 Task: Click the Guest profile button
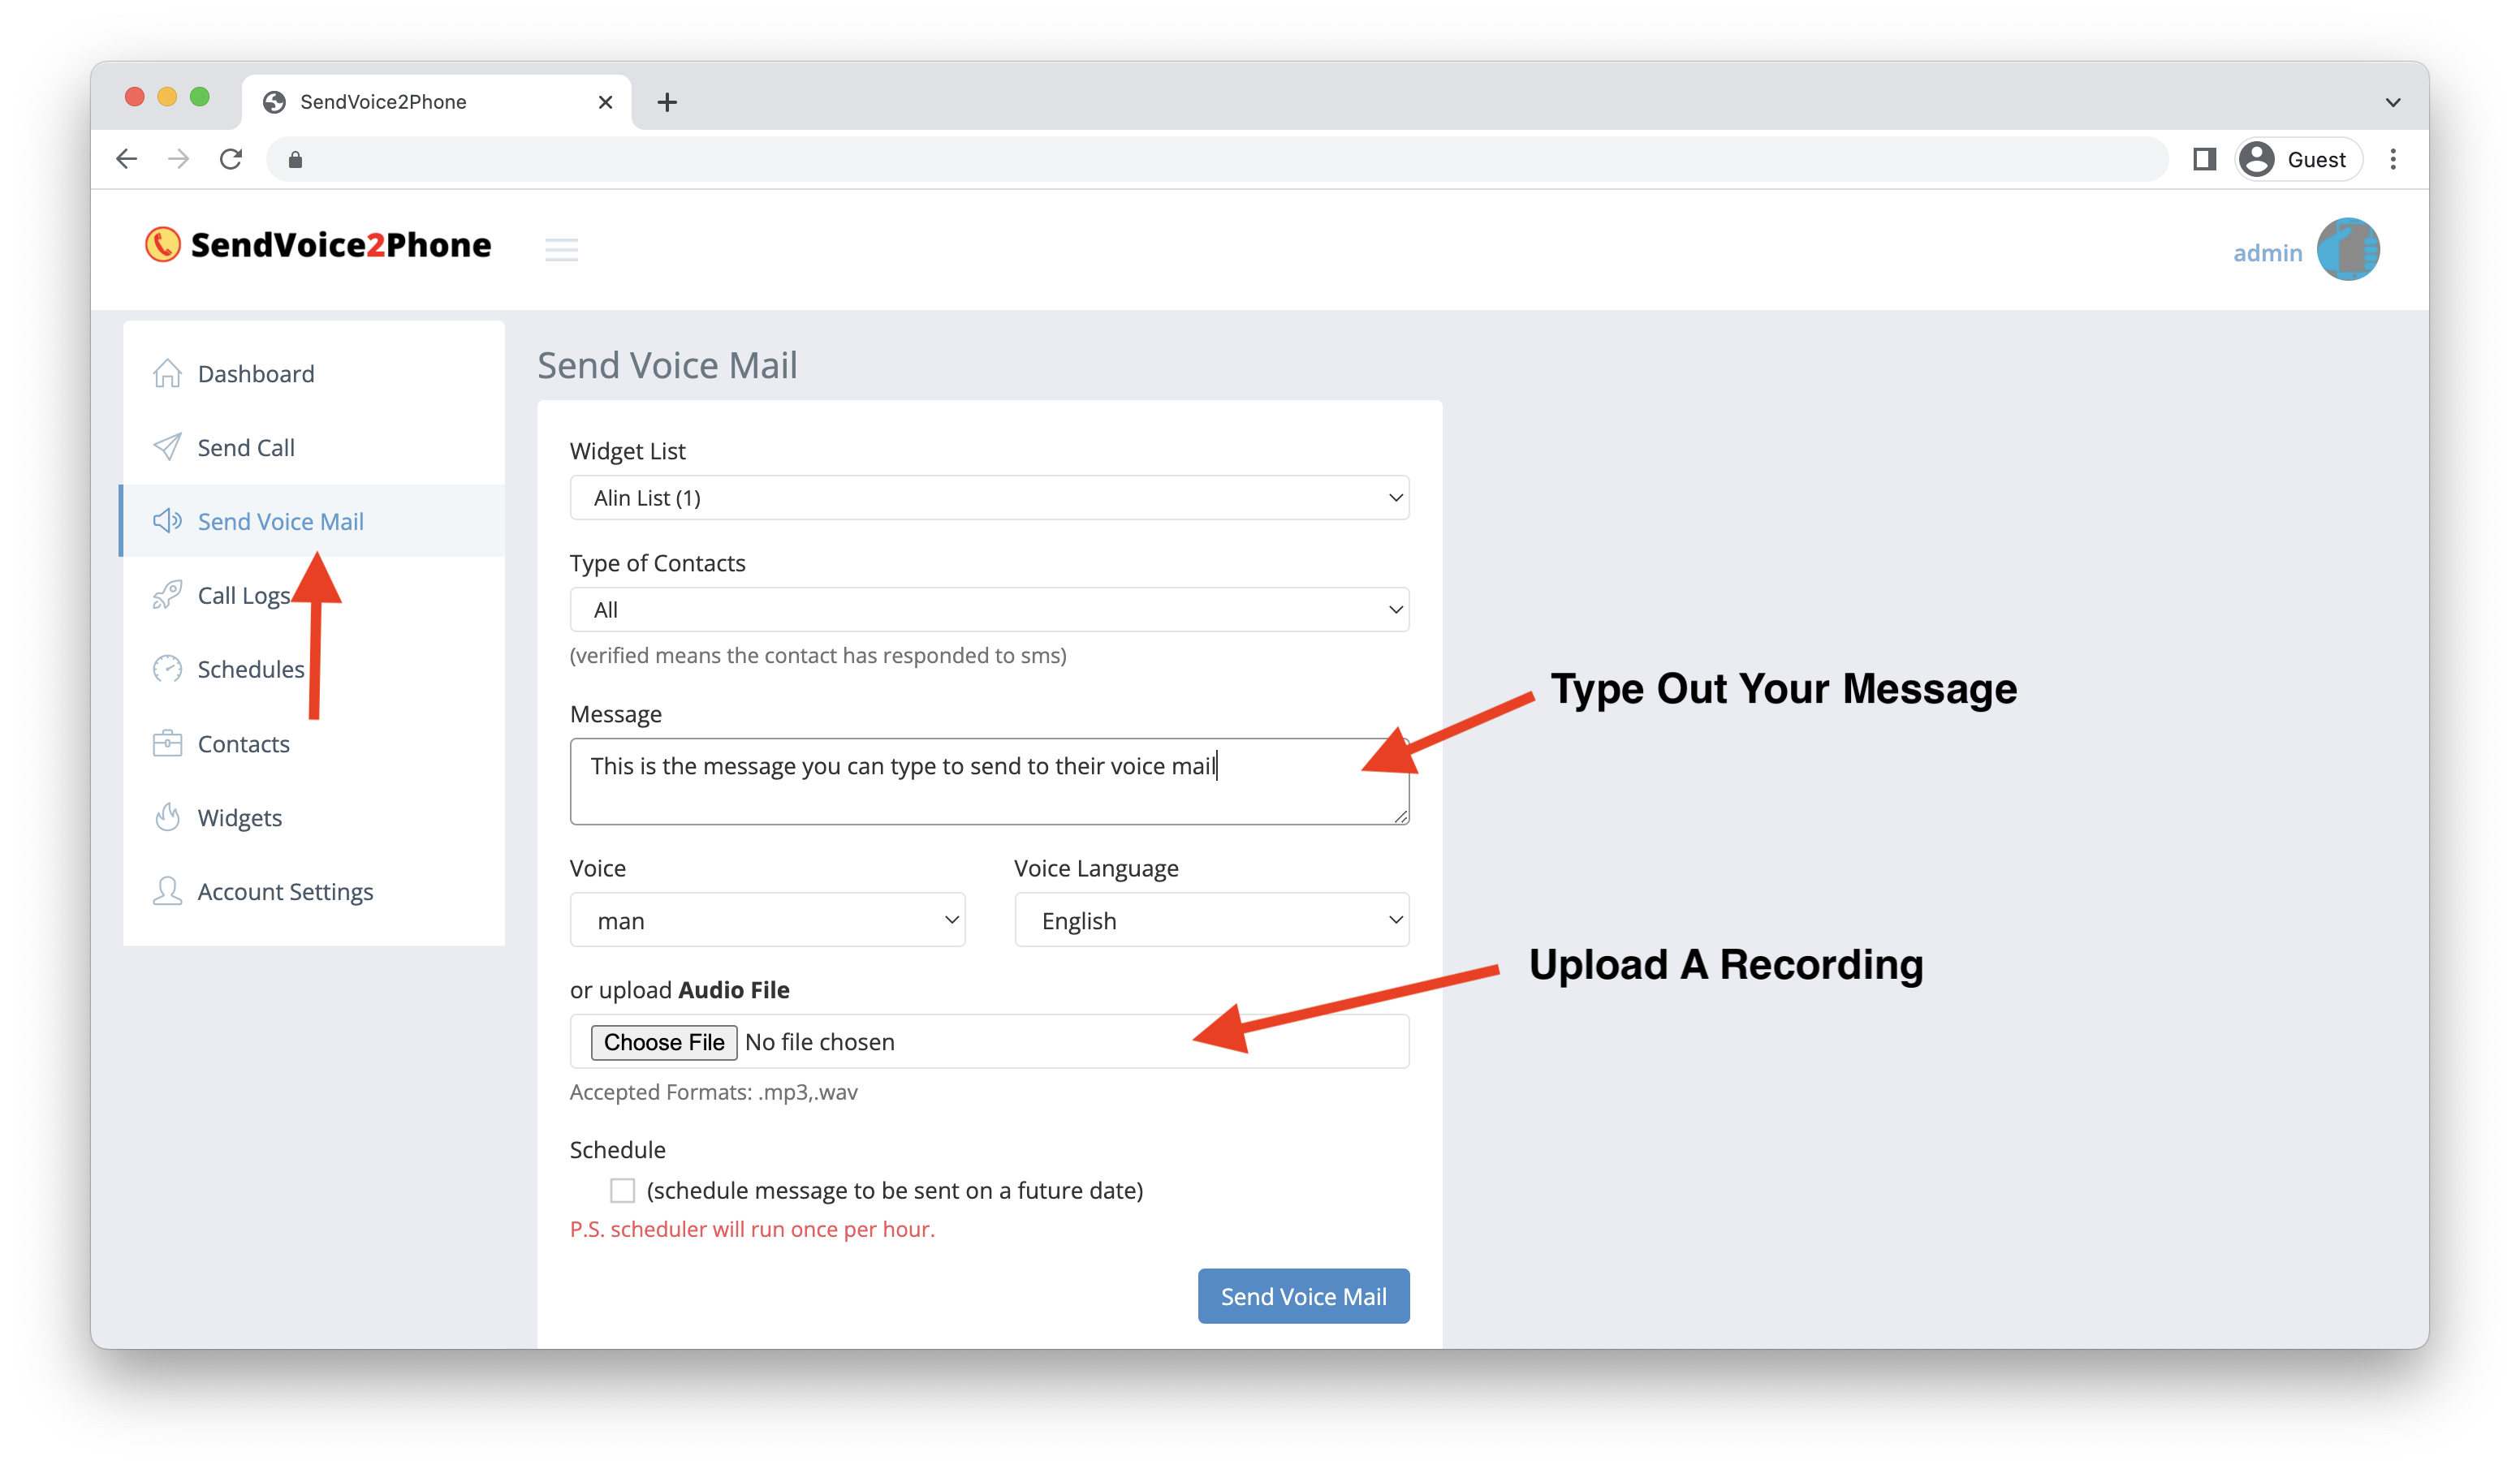click(x=2298, y=159)
